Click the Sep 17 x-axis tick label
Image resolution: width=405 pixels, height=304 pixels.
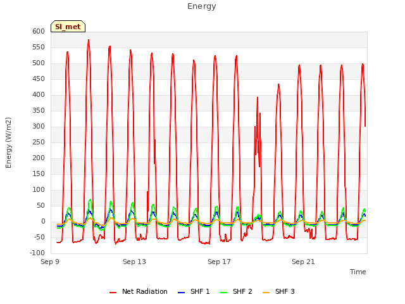pyautogui.click(x=219, y=262)
